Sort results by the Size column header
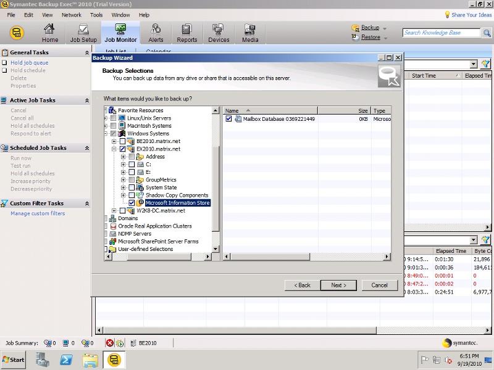The width and height of the screenshot is (494, 370). click(x=344, y=111)
